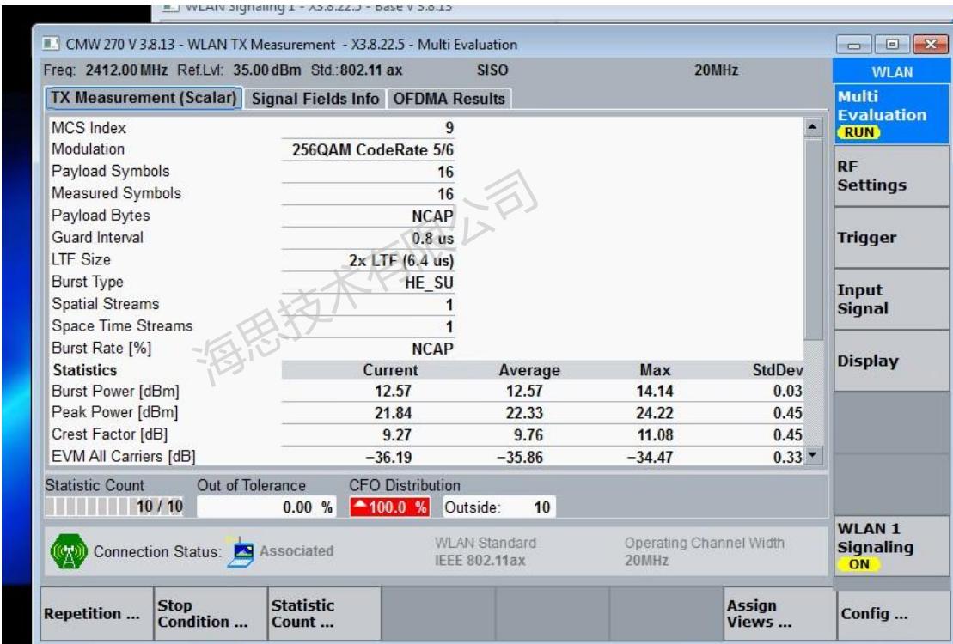Click the Average column header
This screenshot has width=953, height=644.
click(x=529, y=370)
